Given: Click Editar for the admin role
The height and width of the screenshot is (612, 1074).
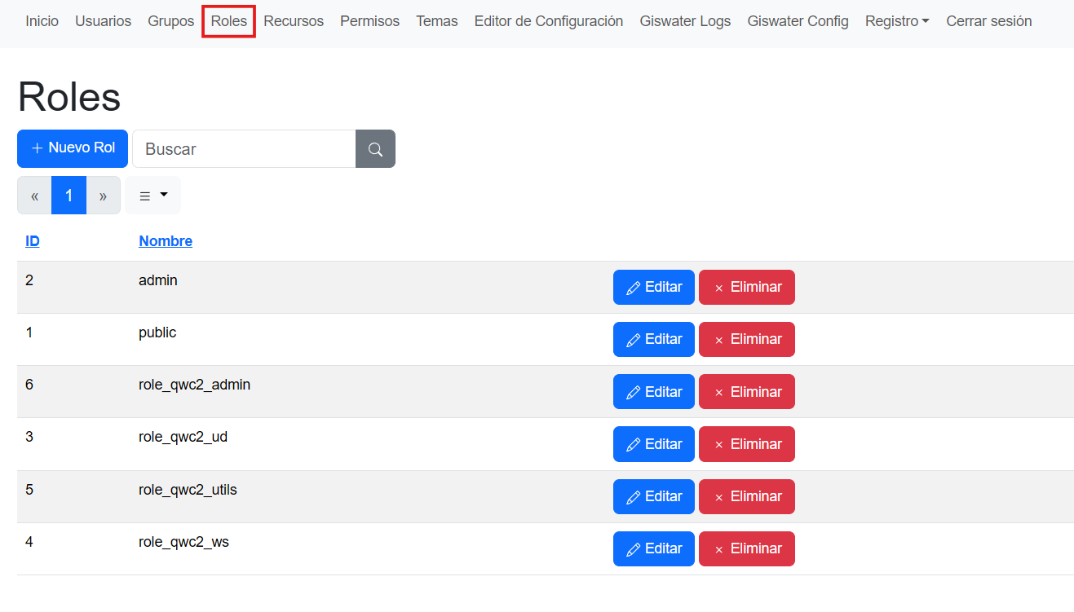Looking at the screenshot, I should point(653,287).
